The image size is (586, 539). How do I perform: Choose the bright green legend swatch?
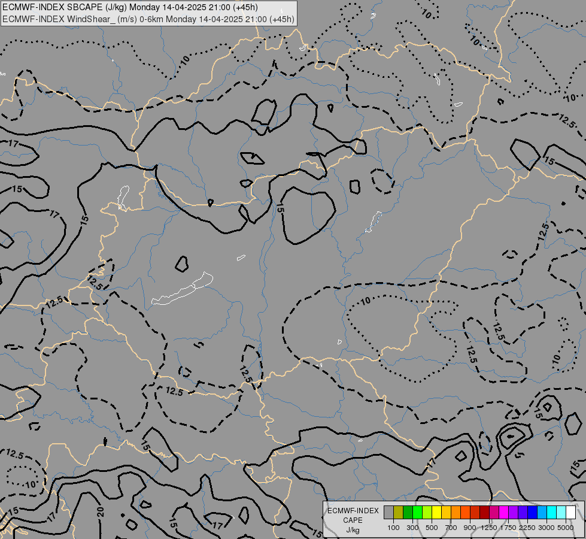(x=417, y=513)
